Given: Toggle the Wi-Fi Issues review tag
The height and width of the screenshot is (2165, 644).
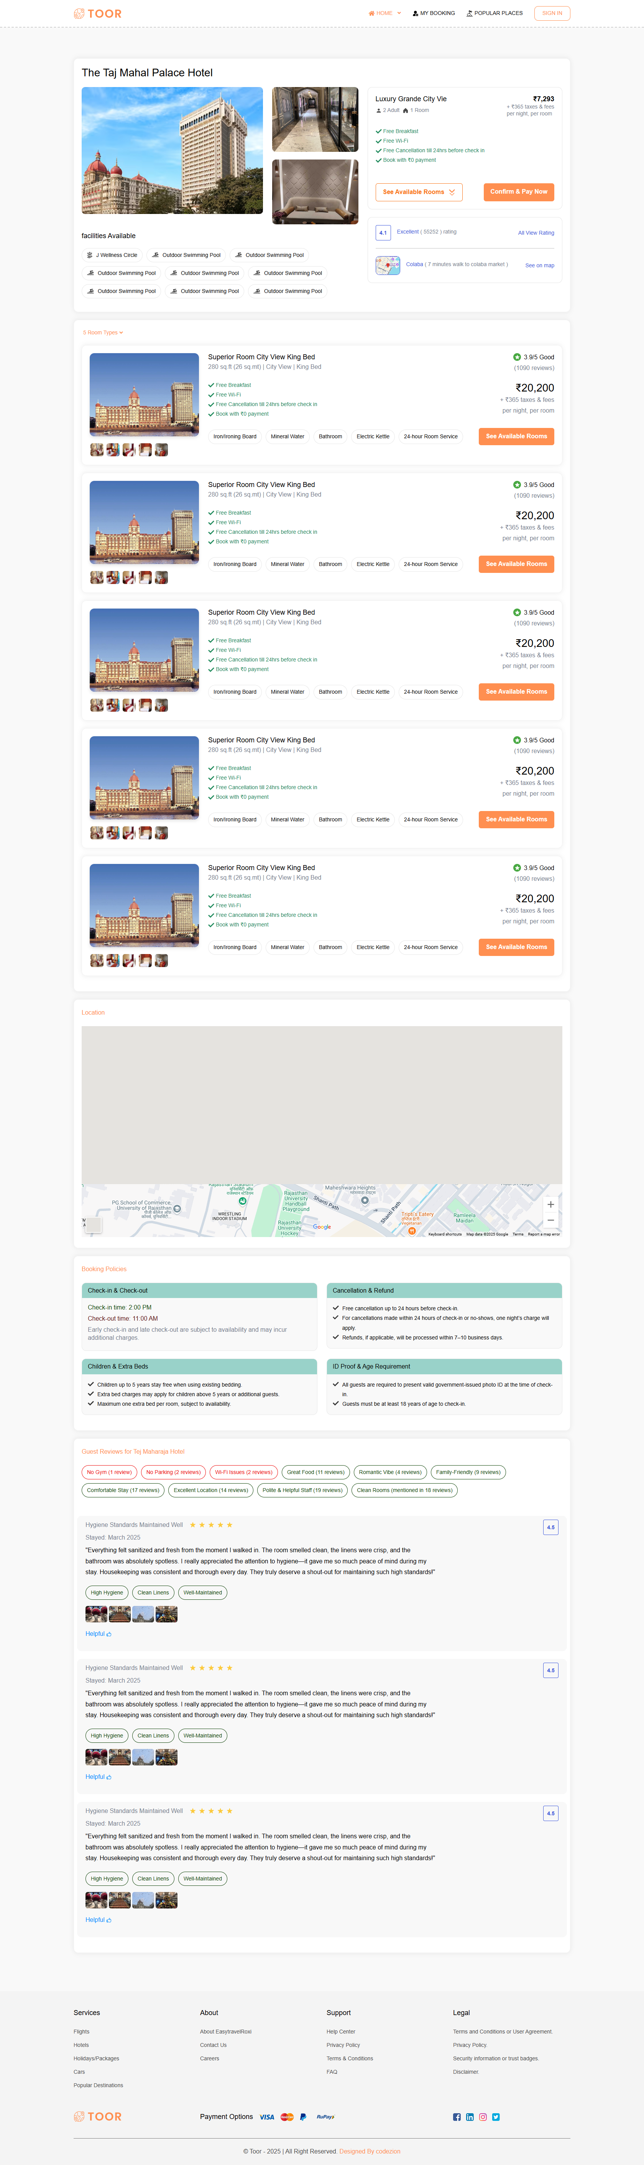Looking at the screenshot, I should coord(243,1472).
